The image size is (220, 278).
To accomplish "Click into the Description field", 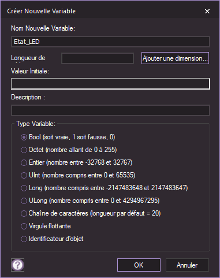I will point(110,110).
